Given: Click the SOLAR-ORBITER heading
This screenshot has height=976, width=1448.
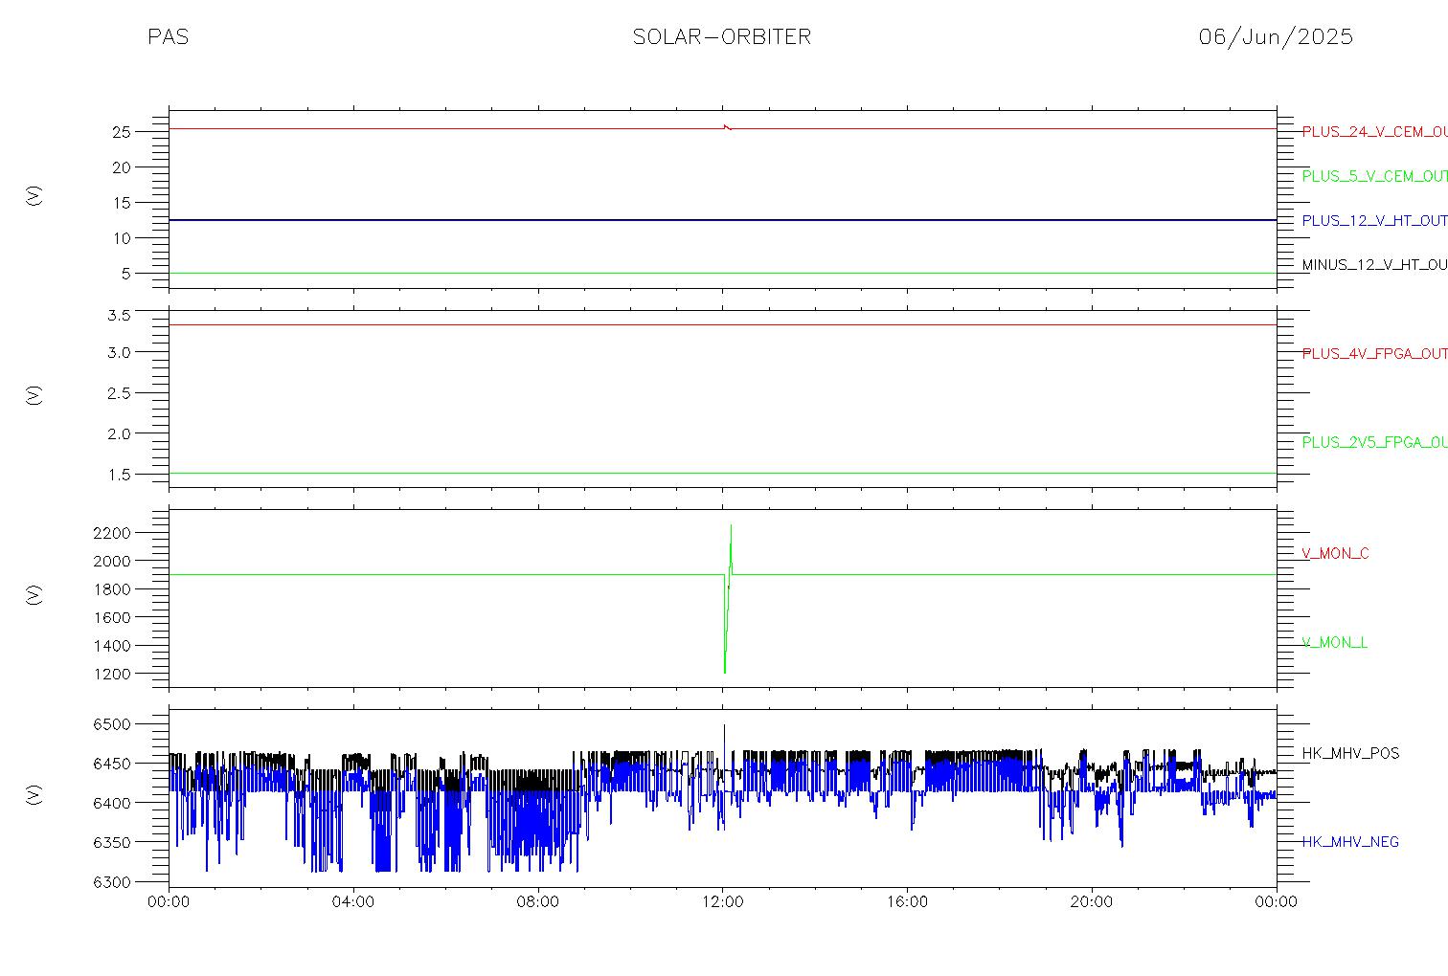Looking at the screenshot, I should click(x=722, y=37).
